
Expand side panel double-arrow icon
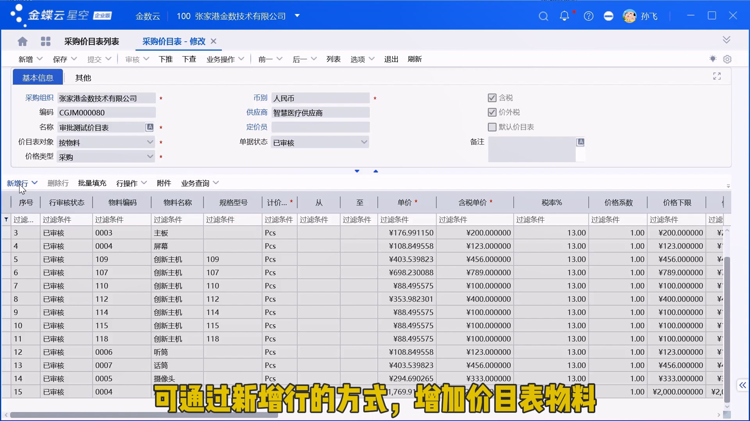(x=743, y=385)
